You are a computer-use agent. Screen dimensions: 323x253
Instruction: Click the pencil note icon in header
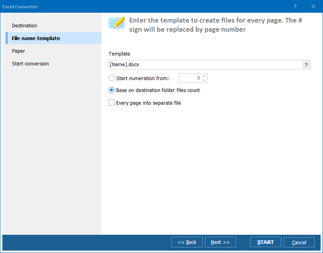click(117, 24)
